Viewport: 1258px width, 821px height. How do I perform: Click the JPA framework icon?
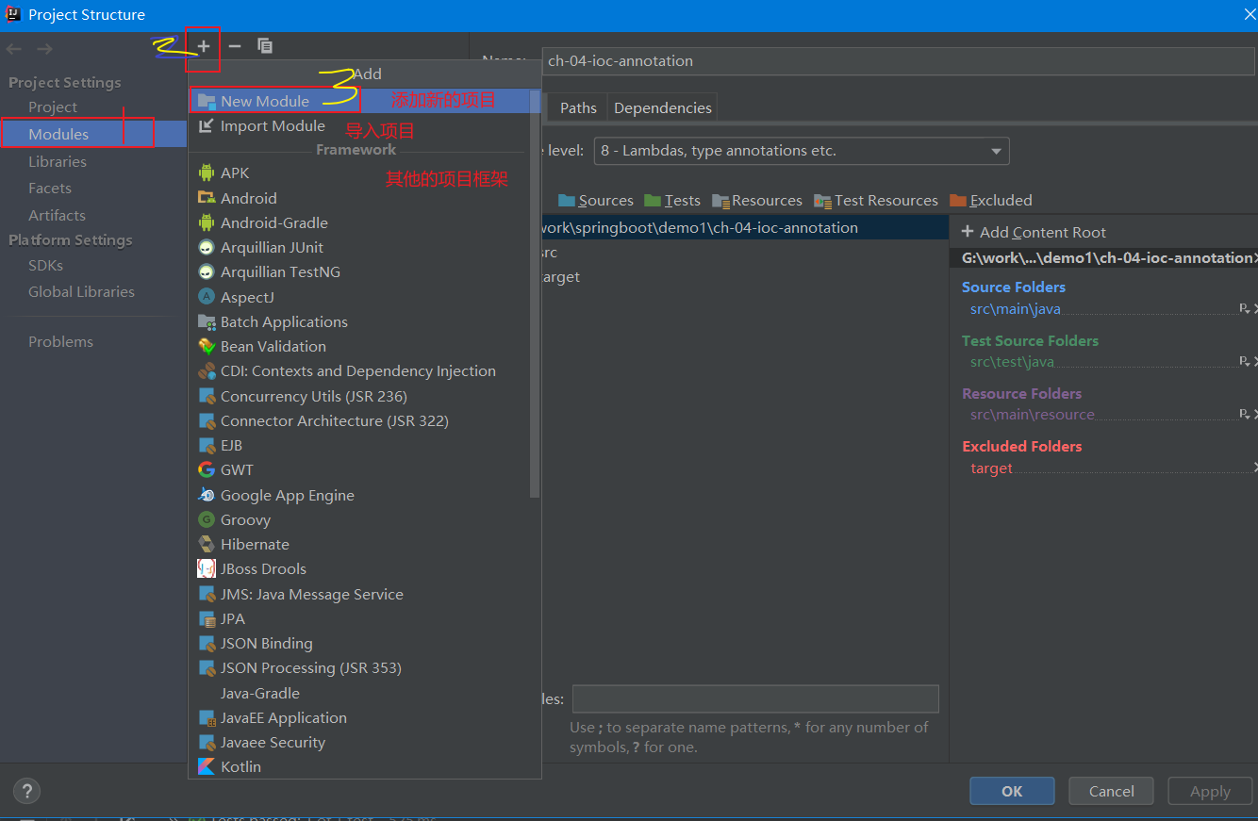(207, 618)
